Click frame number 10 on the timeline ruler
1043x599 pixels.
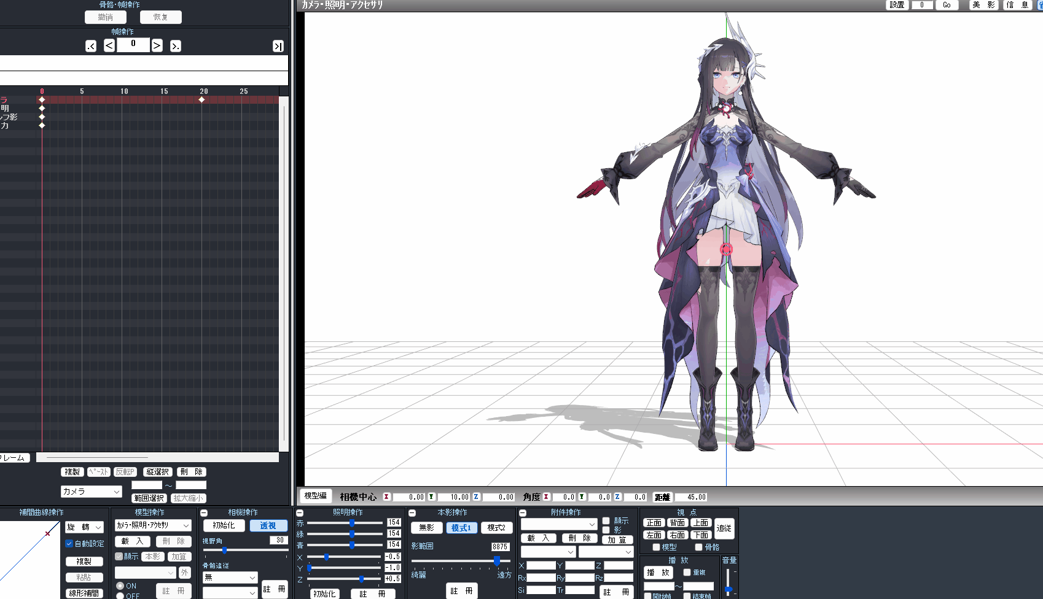(125, 91)
